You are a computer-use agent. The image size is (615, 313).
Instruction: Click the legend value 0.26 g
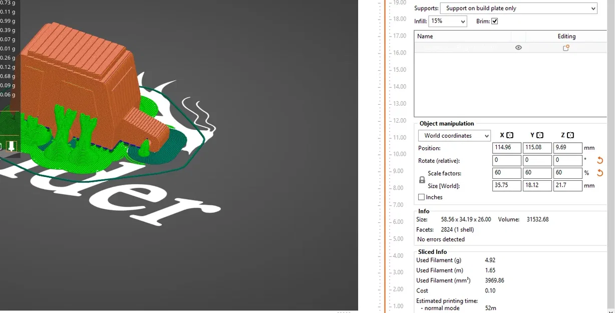(8, 58)
